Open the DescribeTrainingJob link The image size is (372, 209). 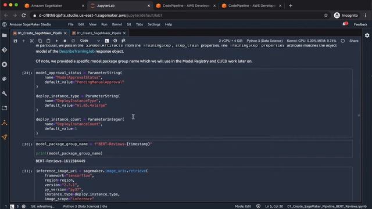(x=77, y=51)
